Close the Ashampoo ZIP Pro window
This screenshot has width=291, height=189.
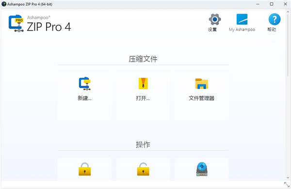coord(285,4)
